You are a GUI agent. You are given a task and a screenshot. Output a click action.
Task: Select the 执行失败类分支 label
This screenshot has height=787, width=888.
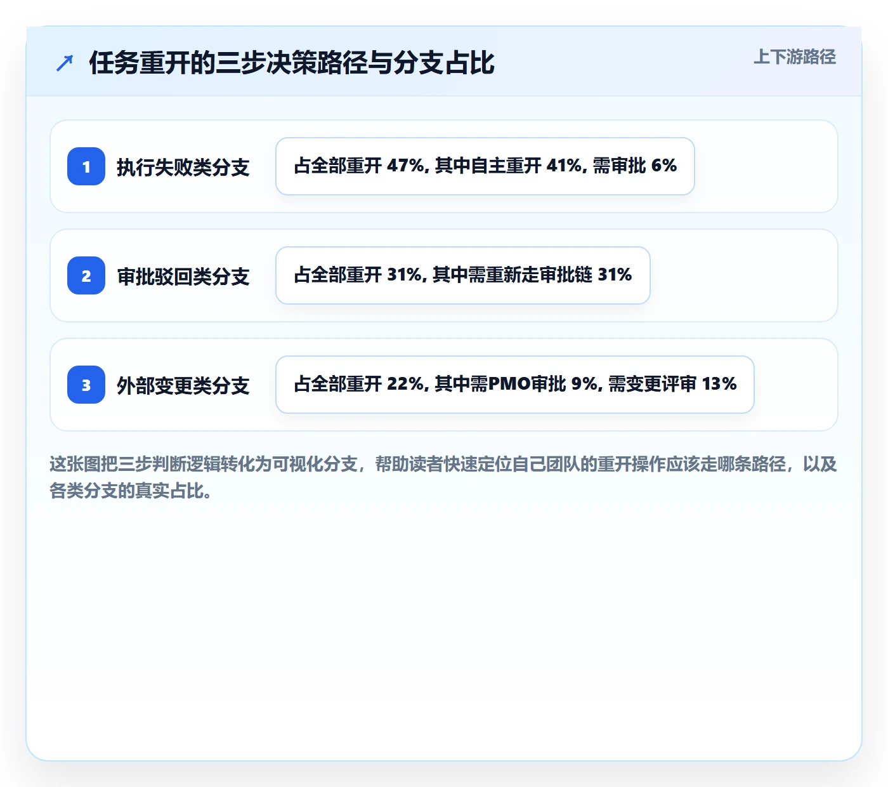pyautogui.click(x=183, y=168)
